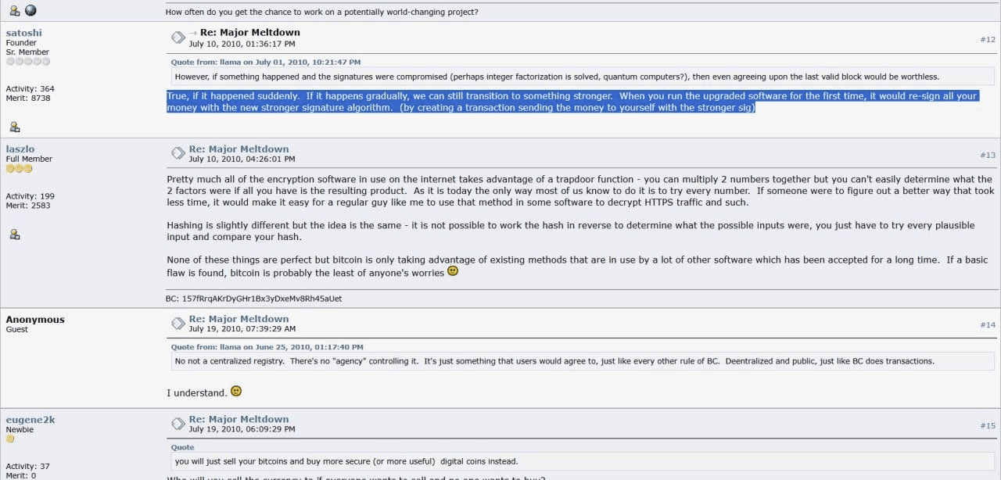The width and height of the screenshot is (1001, 480).
Task: Open the "Re: Major Meltdown" title in Anonymous's post
Action: 239,319
